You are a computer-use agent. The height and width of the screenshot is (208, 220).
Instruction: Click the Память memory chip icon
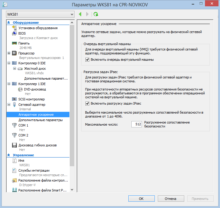pos(14,43)
